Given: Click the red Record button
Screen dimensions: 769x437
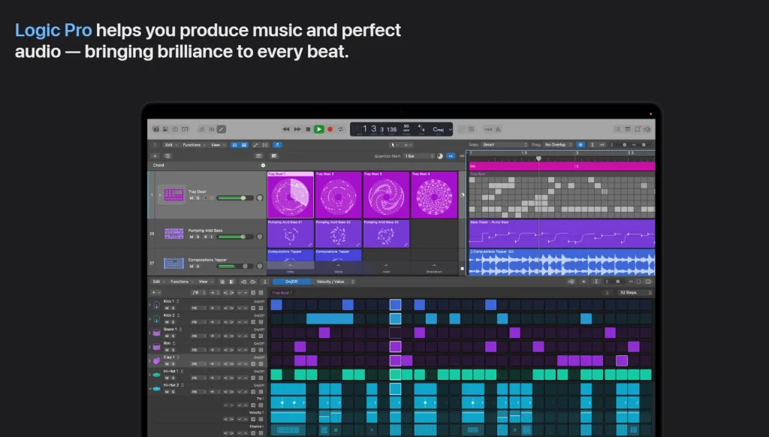Looking at the screenshot, I should (x=330, y=129).
